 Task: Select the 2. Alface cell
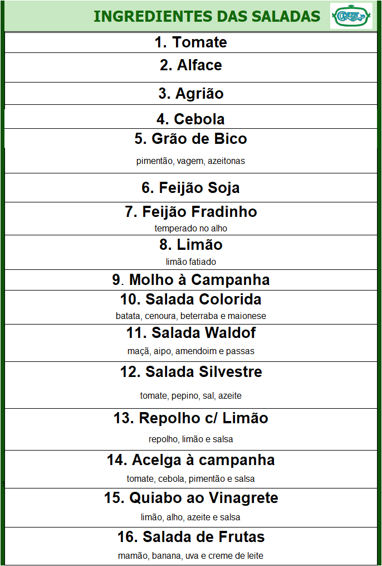tap(191, 67)
